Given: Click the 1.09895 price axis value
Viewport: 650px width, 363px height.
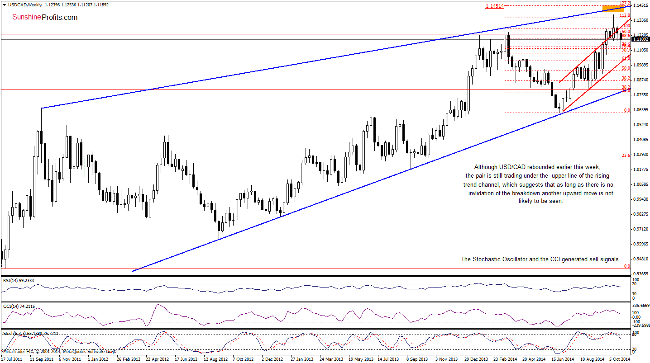Looking at the screenshot, I should tap(640, 65).
